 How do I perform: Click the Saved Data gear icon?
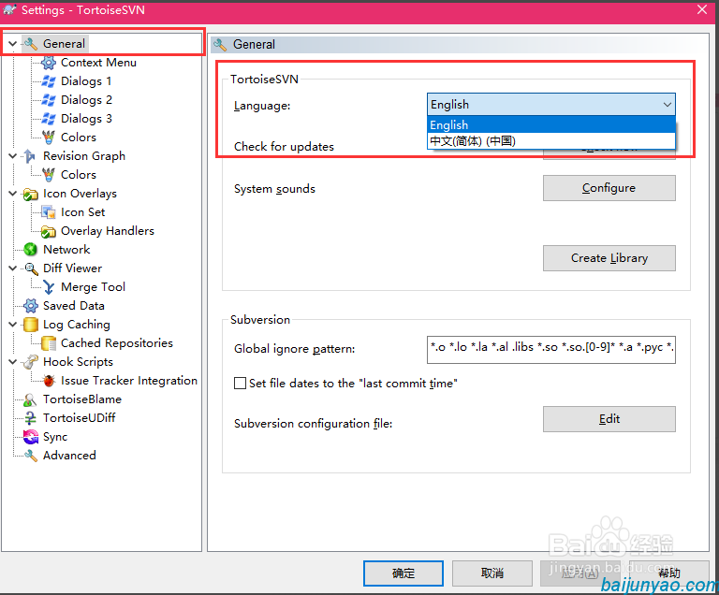pyautogui.click(x=30, y=306)
